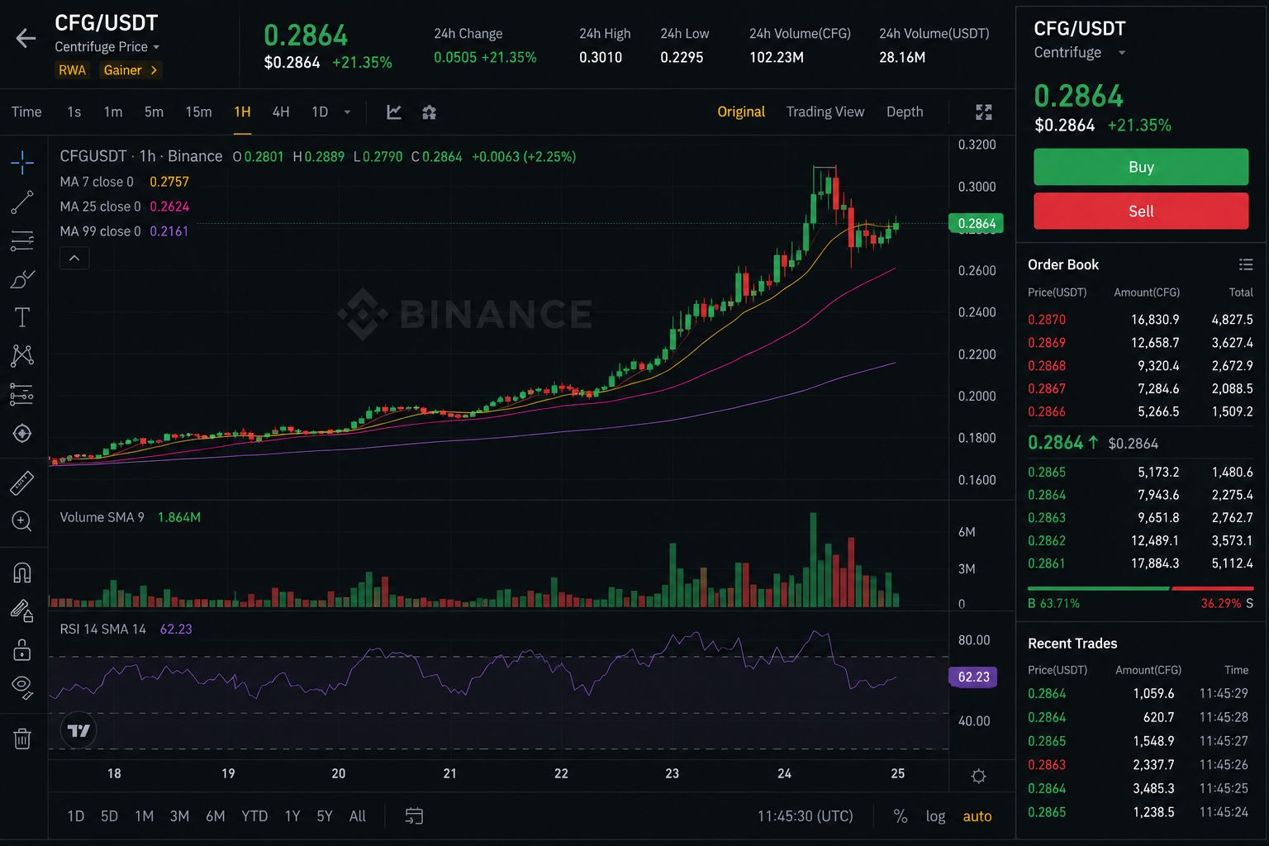Hide all drawings with eye icon
1269x846 pixels.
[x=22, y=687]
